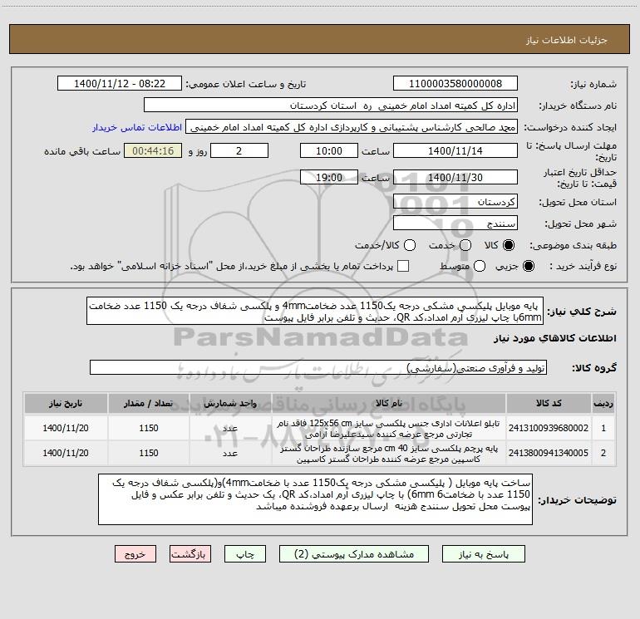Click the پایه پرچم پلکسی item name
This screenshot has height=619, width=640.
(x=389, y=454)
